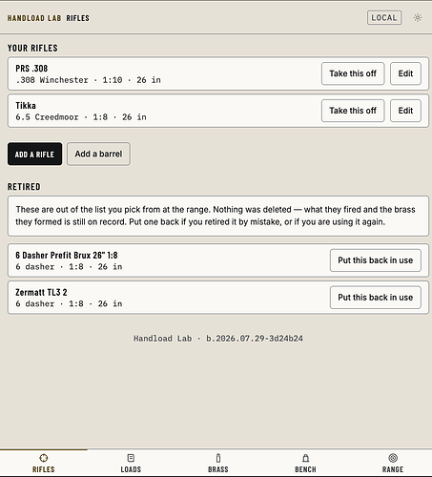Edit the PRS .308 rifle

point(405,73)
